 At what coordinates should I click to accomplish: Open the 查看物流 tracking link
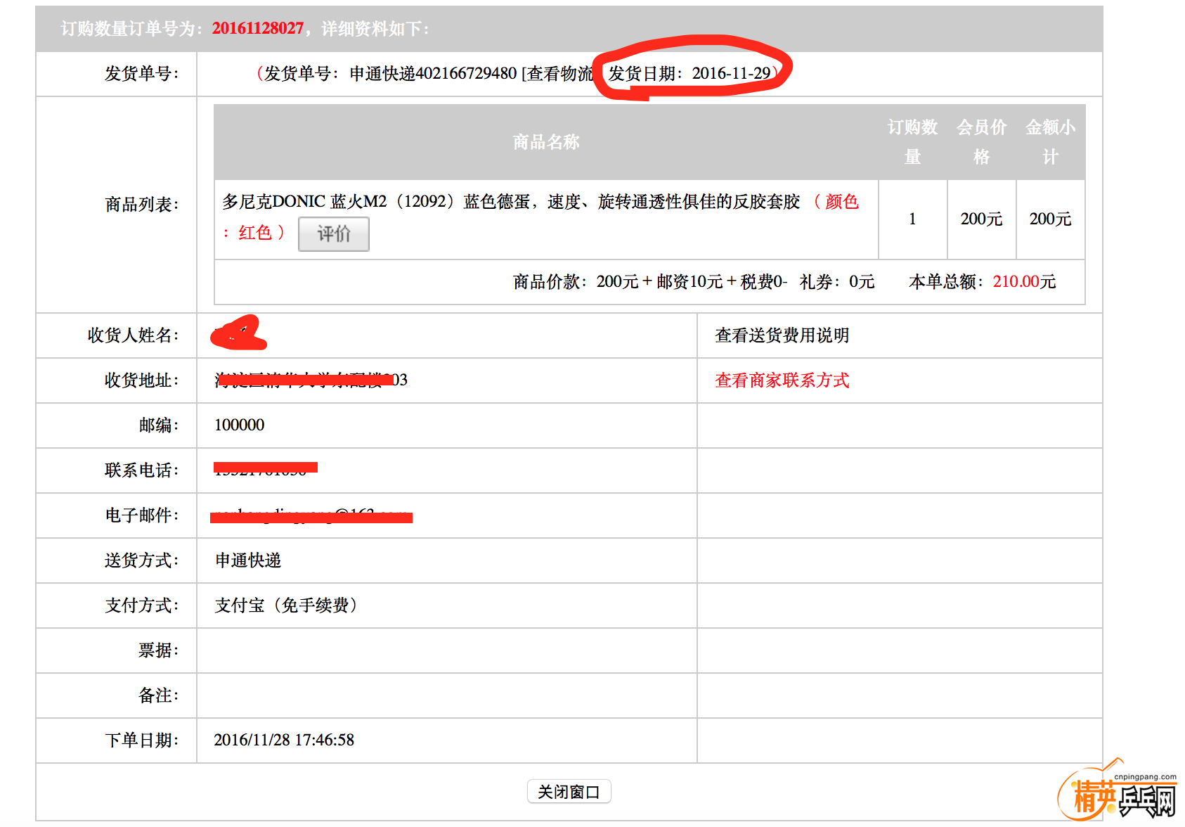point(560,74)
